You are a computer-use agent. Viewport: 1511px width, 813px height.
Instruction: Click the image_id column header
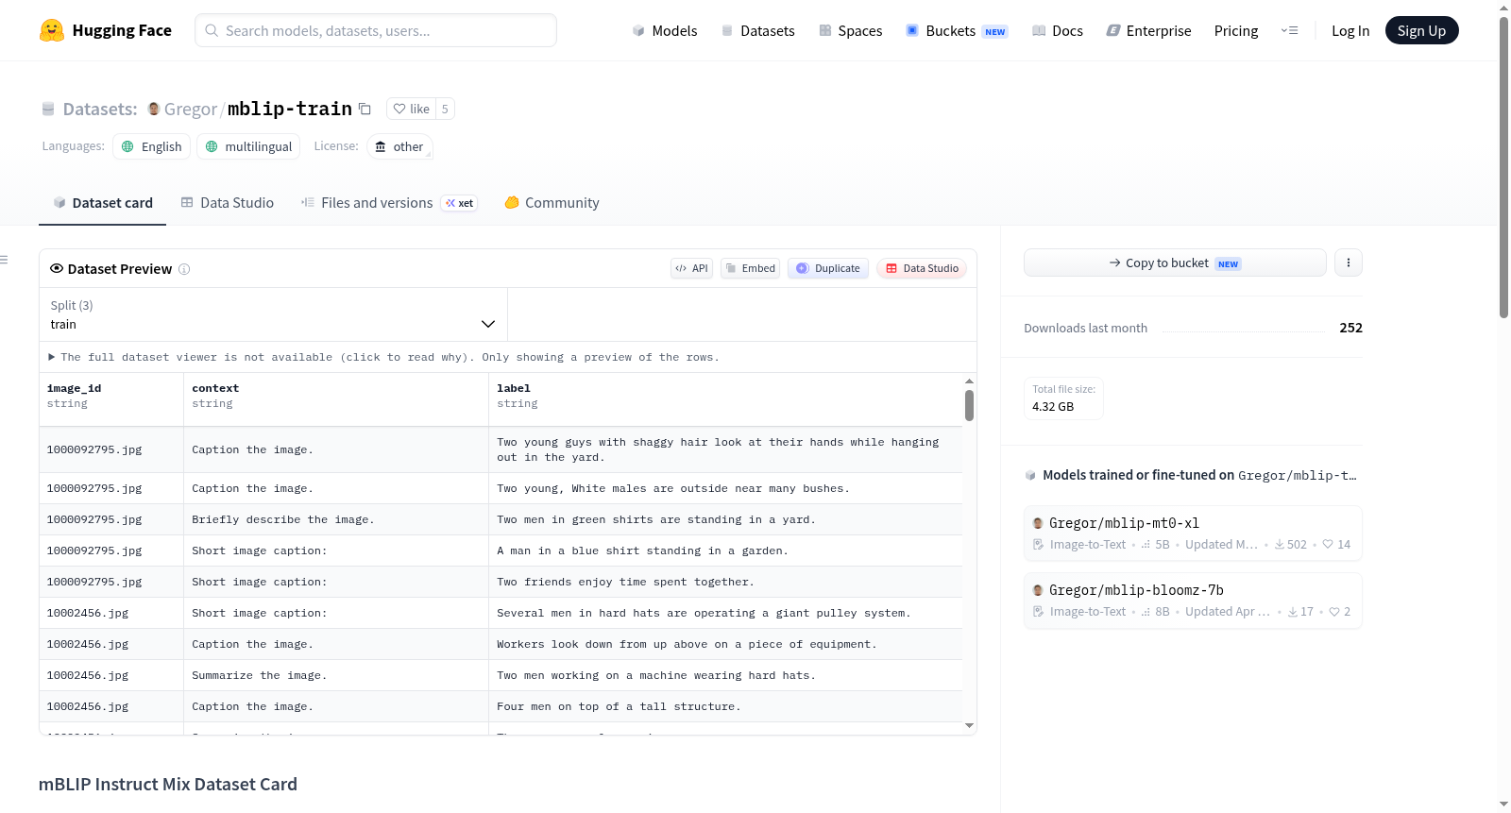coord(111,399)
